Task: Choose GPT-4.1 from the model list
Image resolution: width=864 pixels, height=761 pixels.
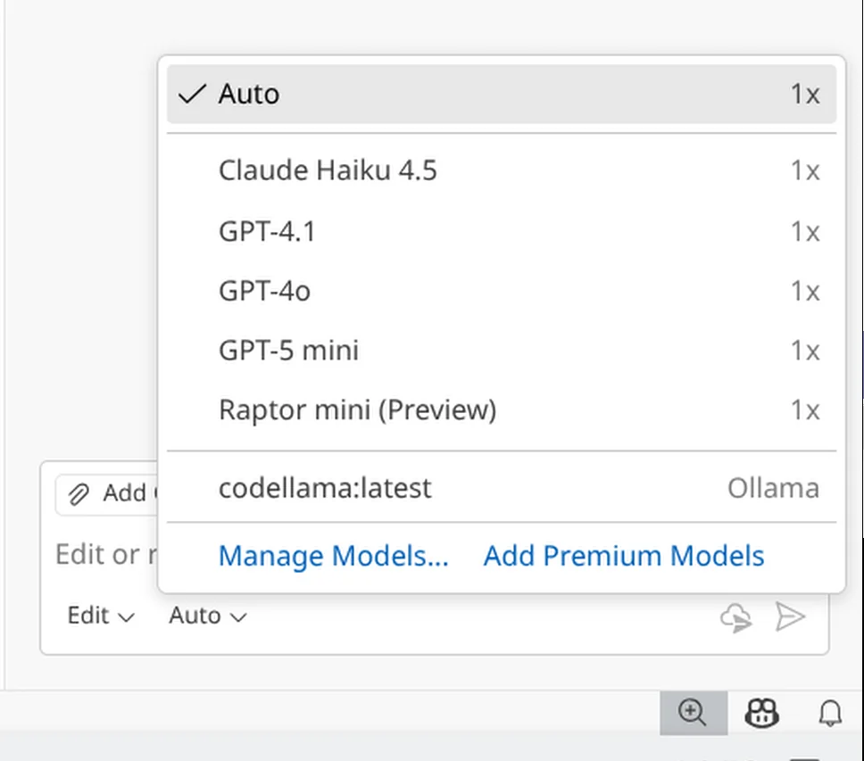Action: [267, 232]
